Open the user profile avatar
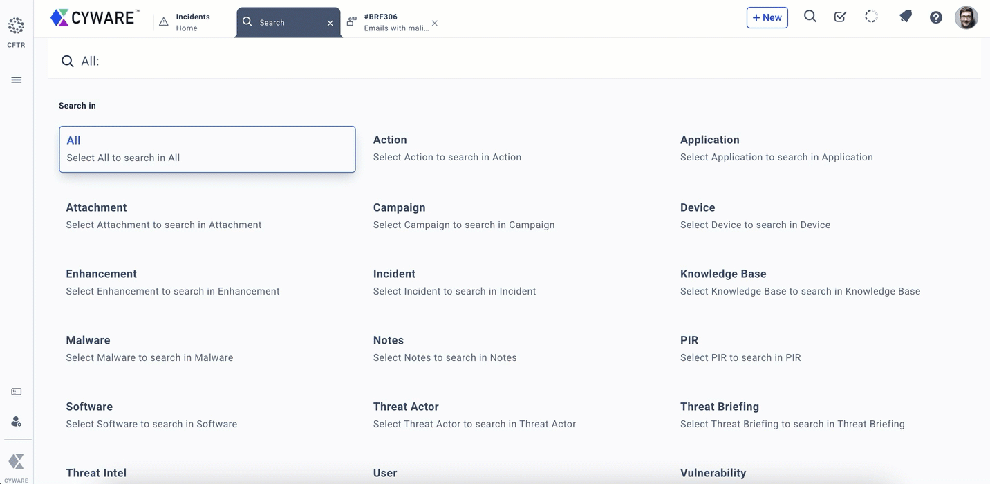Screen dimensions: 990x484 pos(966,18)
